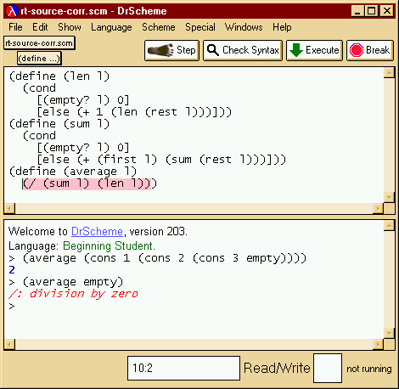Click the rt-source-corr.scm filename button
399x389 pixels.
coord(39,43)
